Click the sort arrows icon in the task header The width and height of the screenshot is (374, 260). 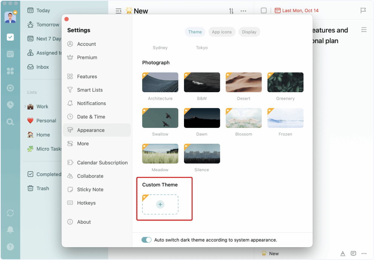pos(231,11)
